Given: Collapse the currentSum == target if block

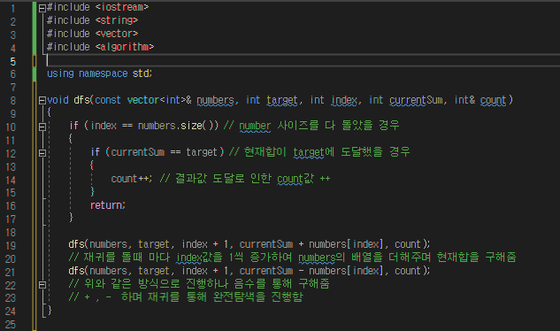Looking at the screenshot, I should pyautogui.click(x=42, y=153).
